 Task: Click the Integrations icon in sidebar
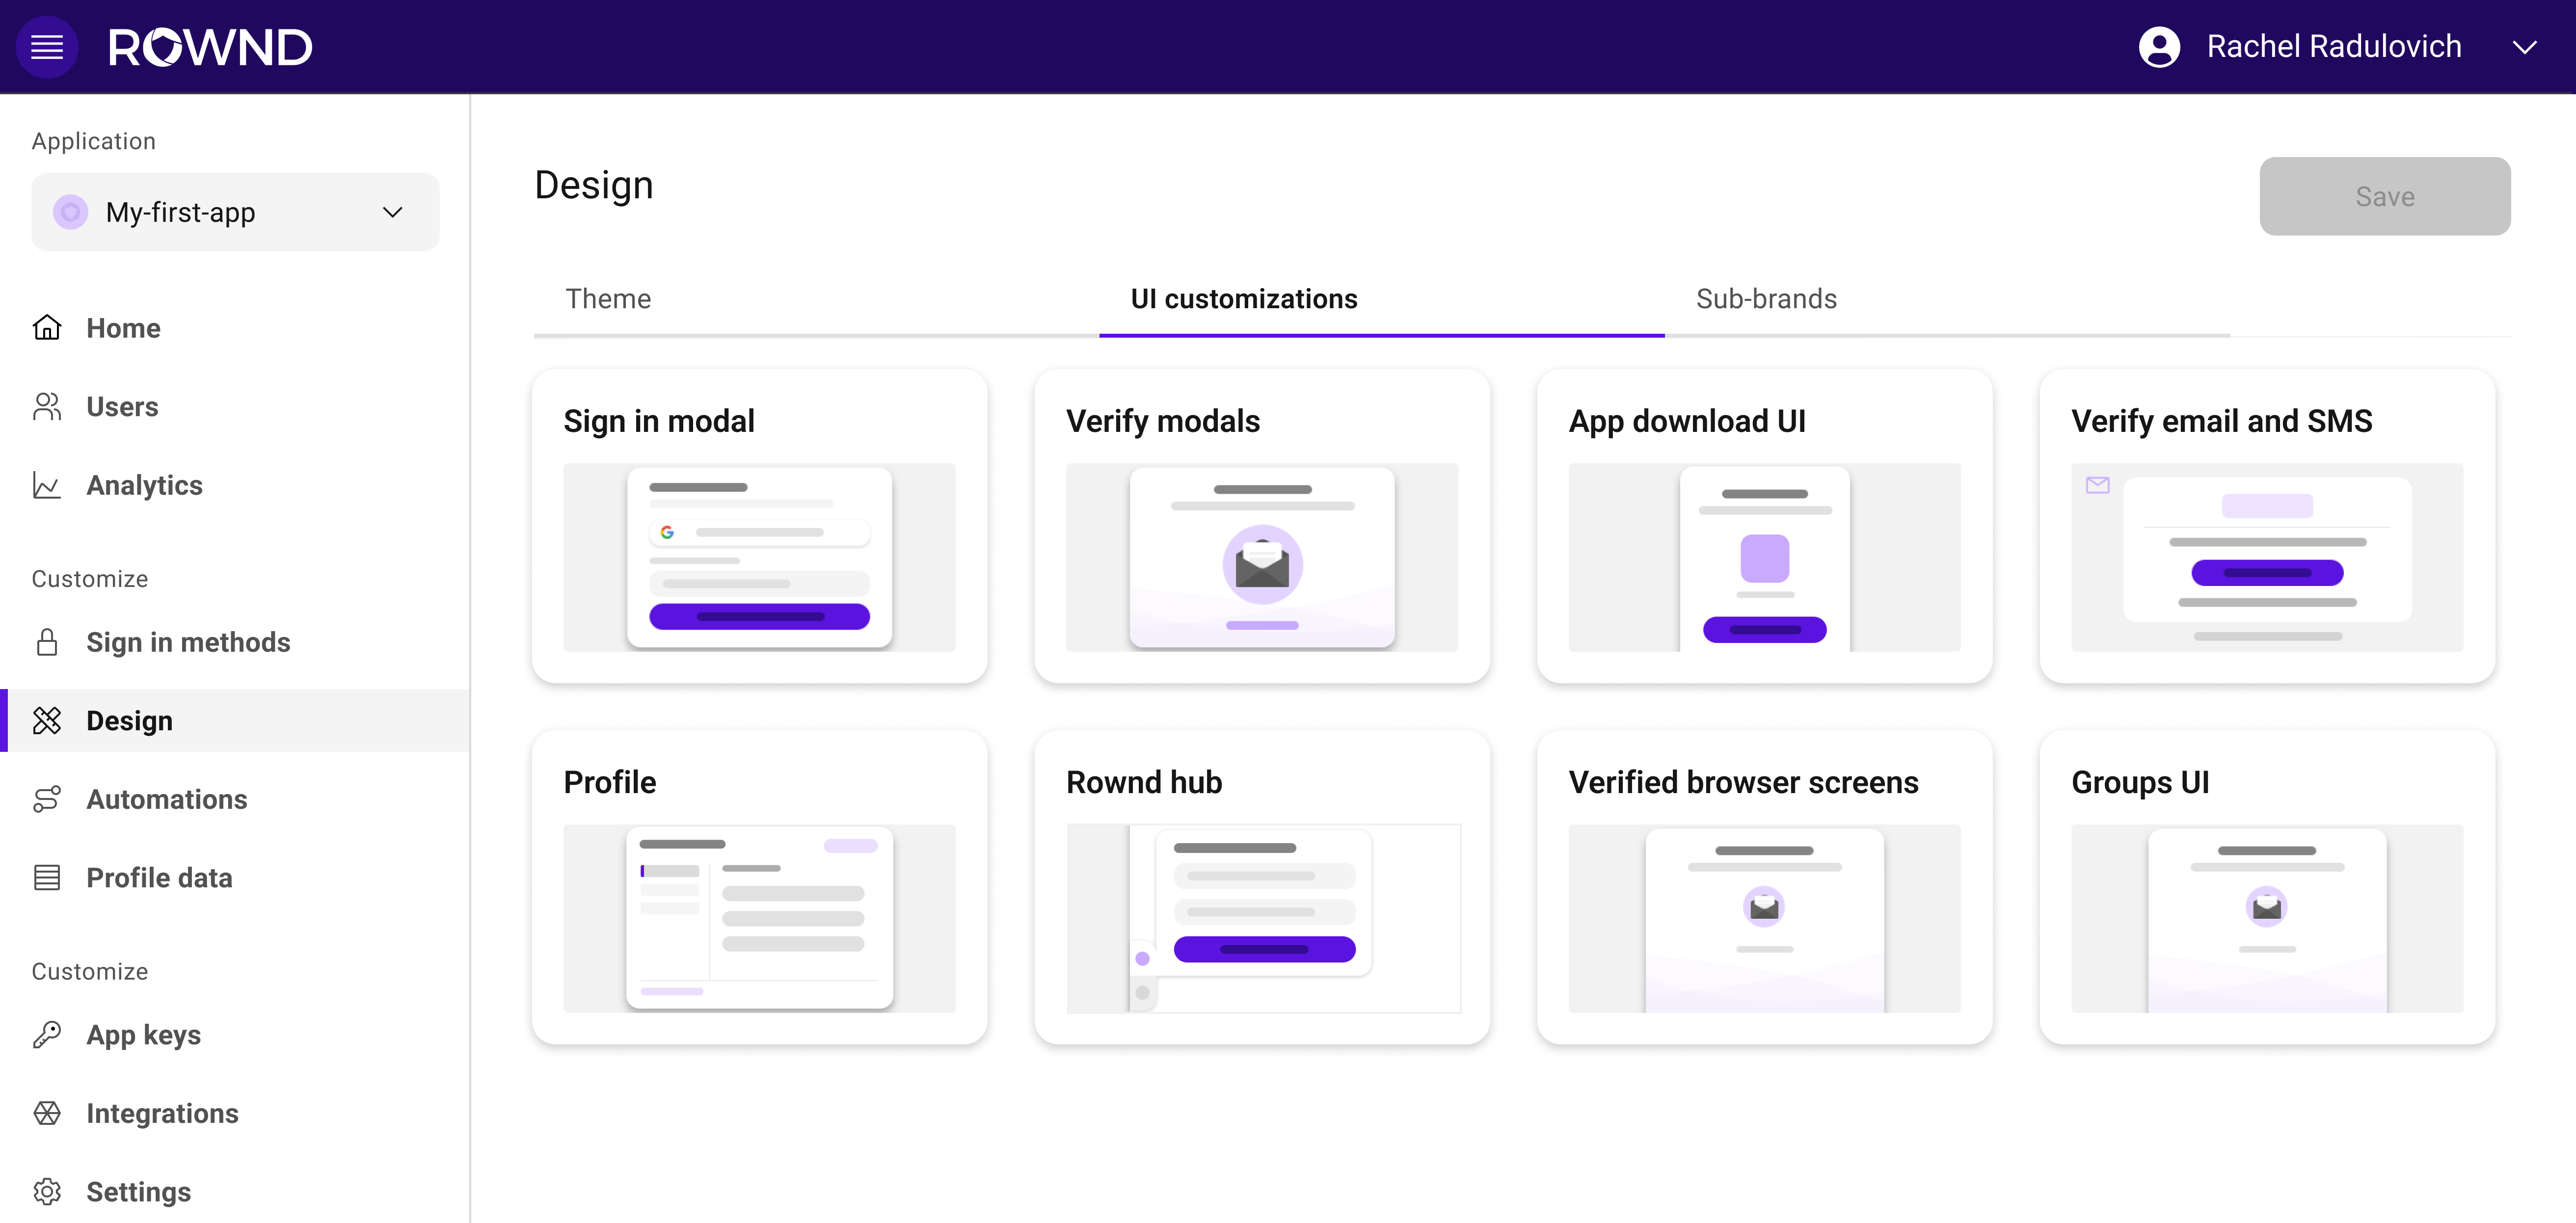click(x=47, y=1113)
